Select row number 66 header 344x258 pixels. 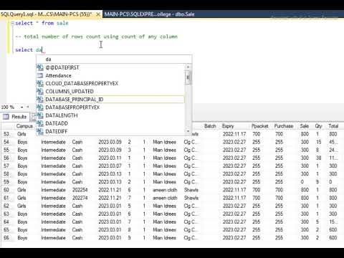6,238
